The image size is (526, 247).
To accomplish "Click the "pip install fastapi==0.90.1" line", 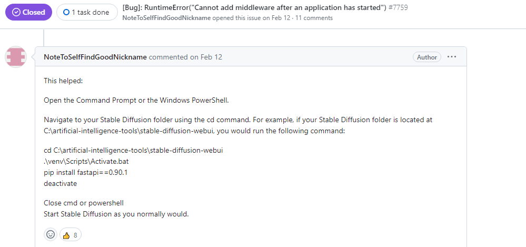I will pos(86,172).
